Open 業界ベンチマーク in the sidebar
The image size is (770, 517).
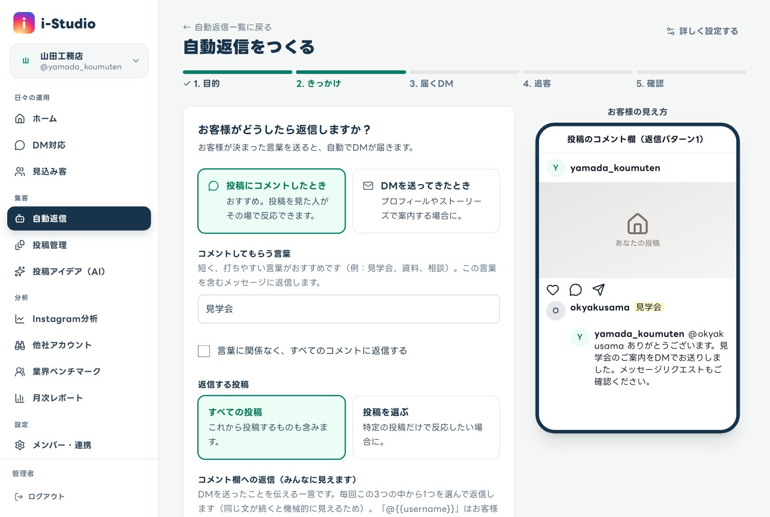tap(79, 371)
